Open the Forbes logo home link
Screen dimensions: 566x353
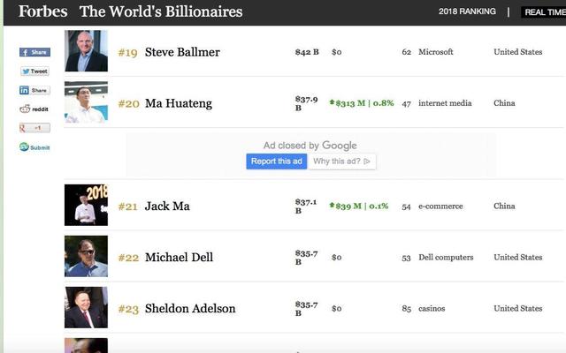coord(37,11)
